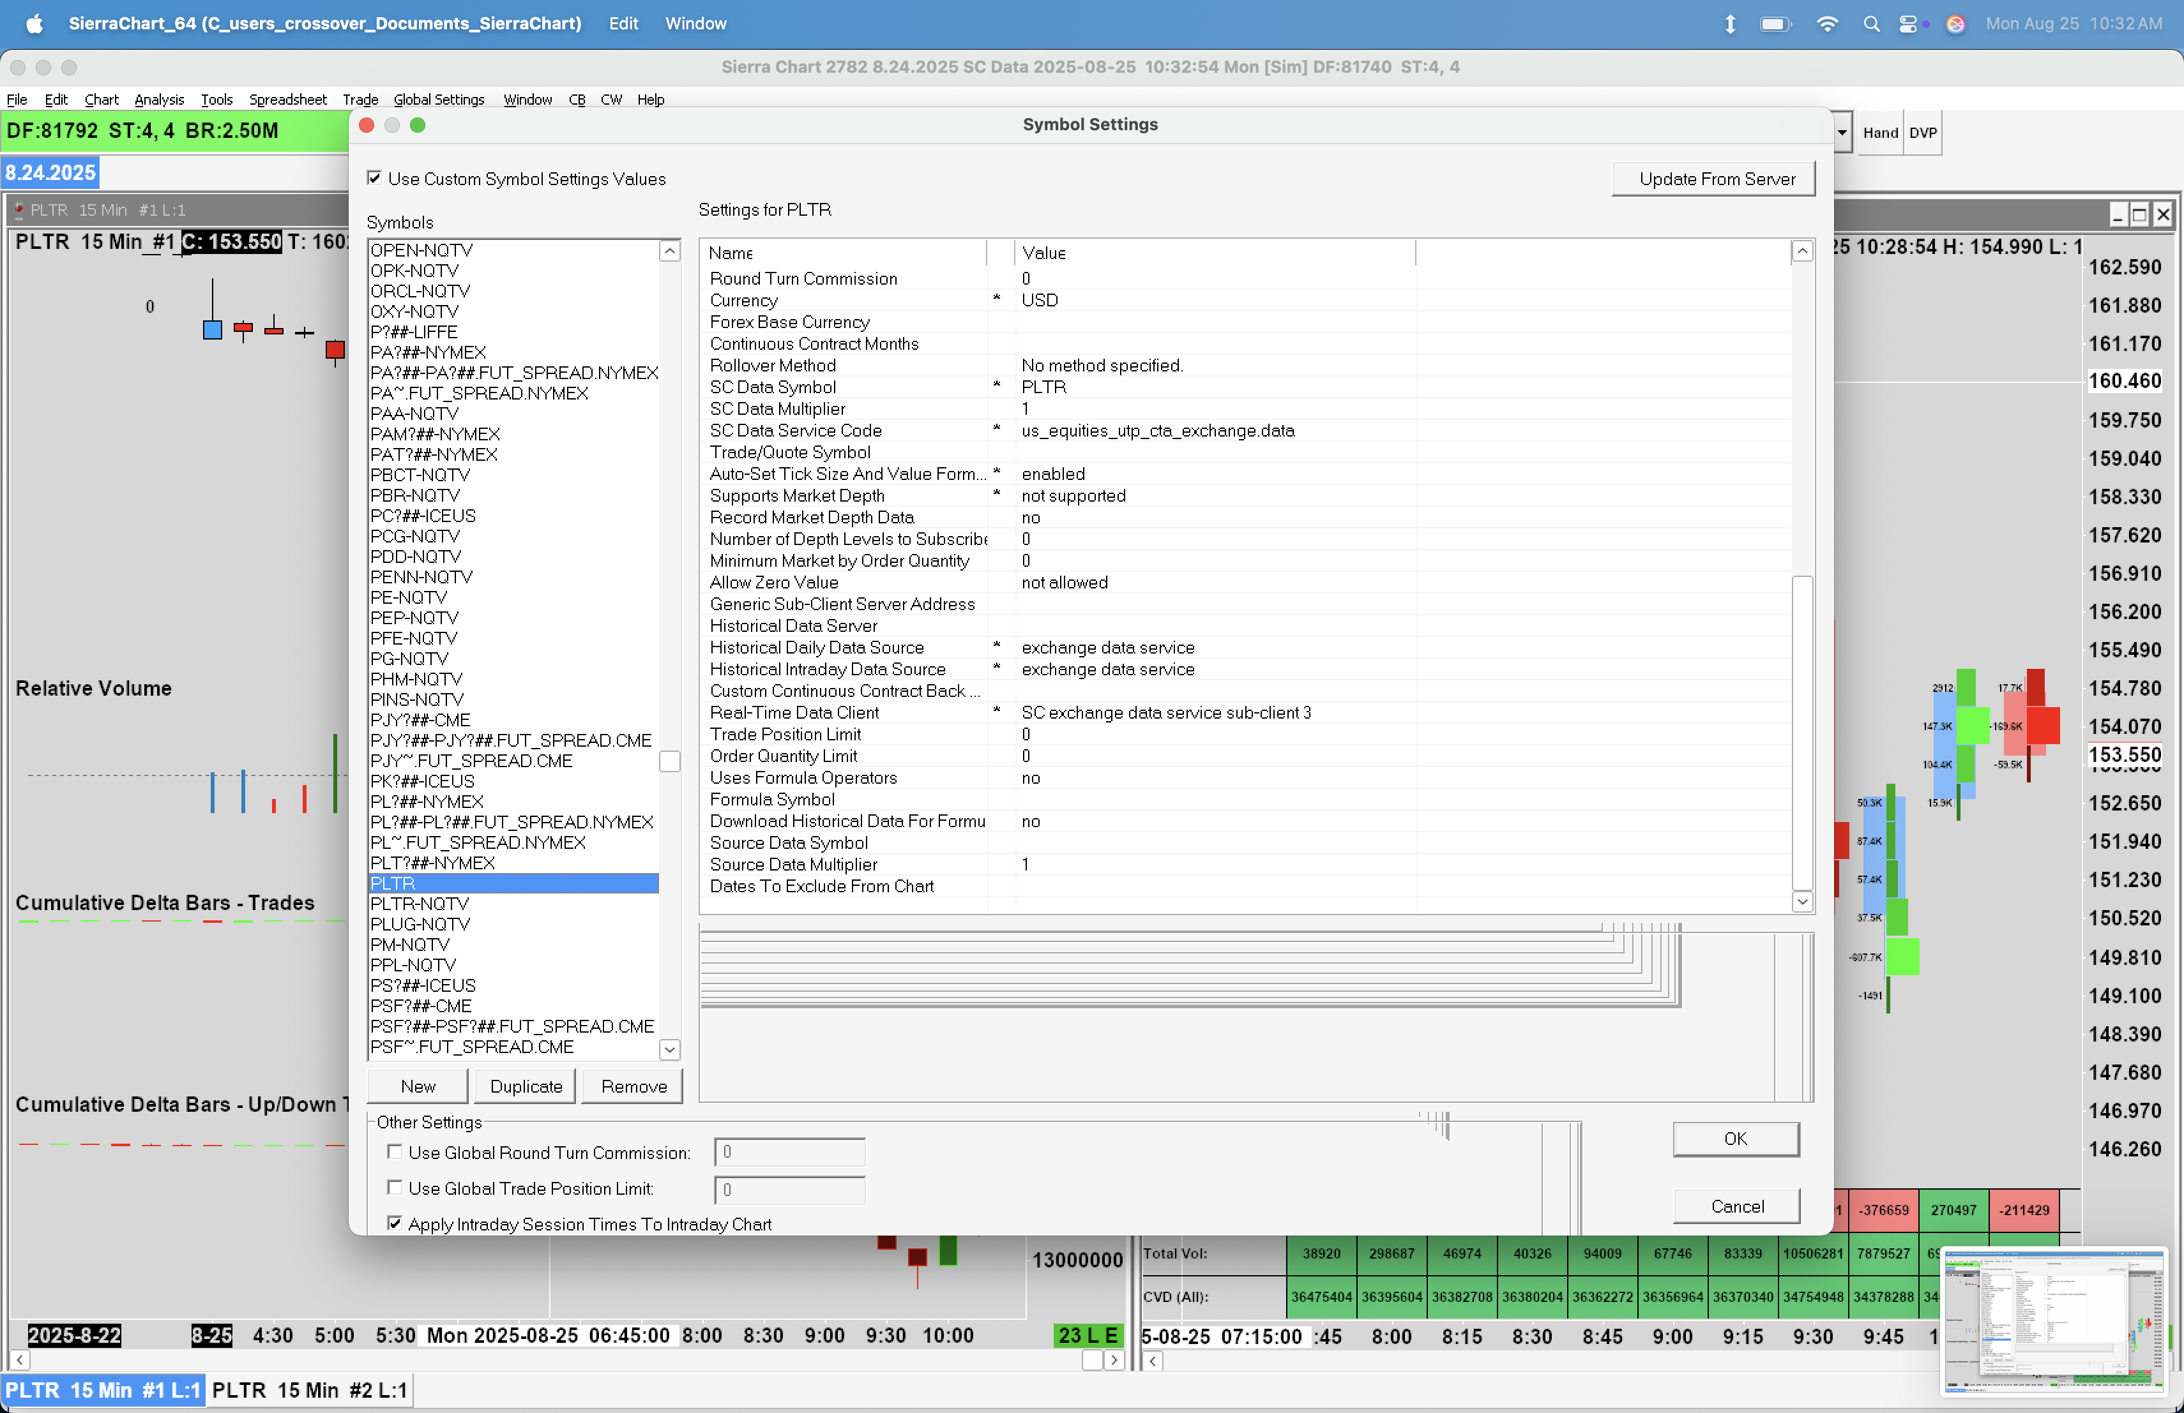Uncheck Apply Intraday Session Times checkbox
Screen dimensions: 2184x1413
pos(395,1223)
